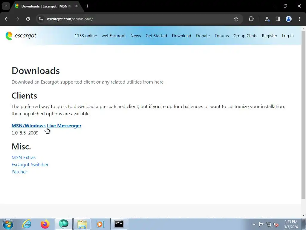This screenshot has width=306, height=230.
Task: Open the MSN/Windows Live Messenger link
Action: [46, 125]
